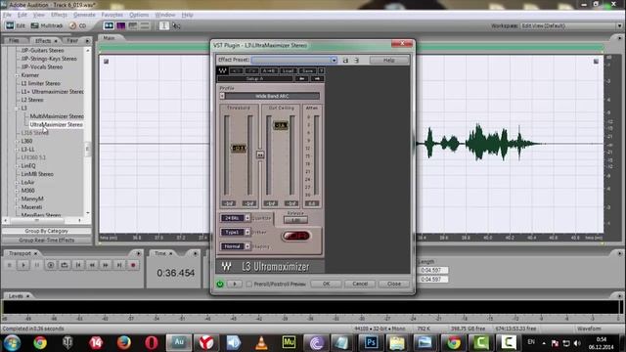Toggle the release value button
The width and height of the screenshot is (626, 352).
pos(295,220)
